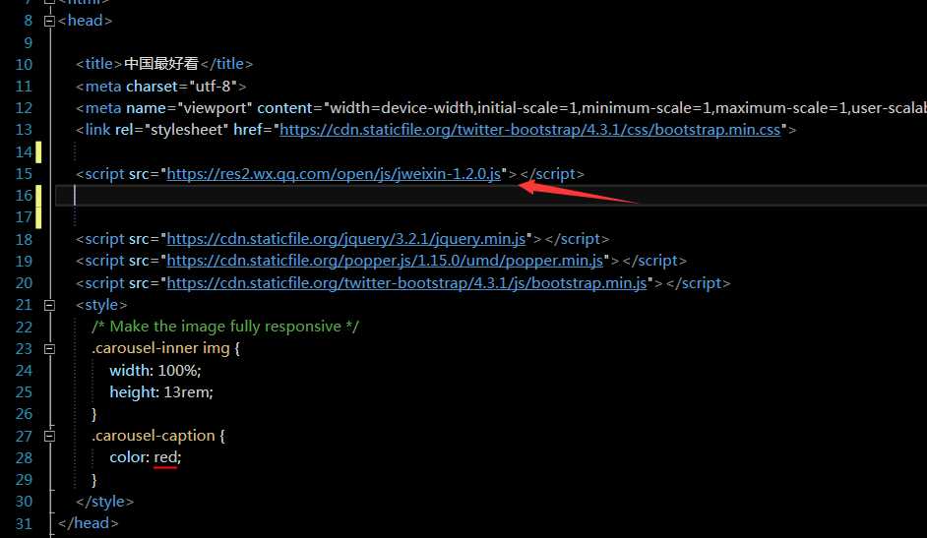Viewport: 927px width, 538px height.
Task: Click the opening <style> tag text
Action: click(101, 305)
